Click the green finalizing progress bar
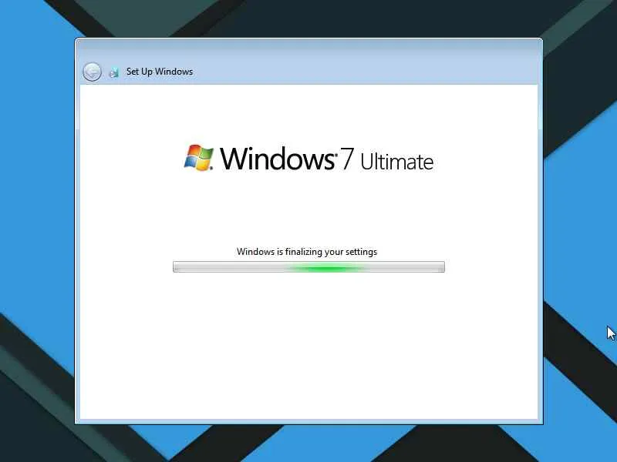 point(309,266)
